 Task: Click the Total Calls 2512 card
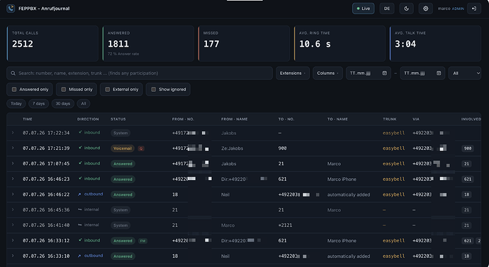(x=52, y=44)
